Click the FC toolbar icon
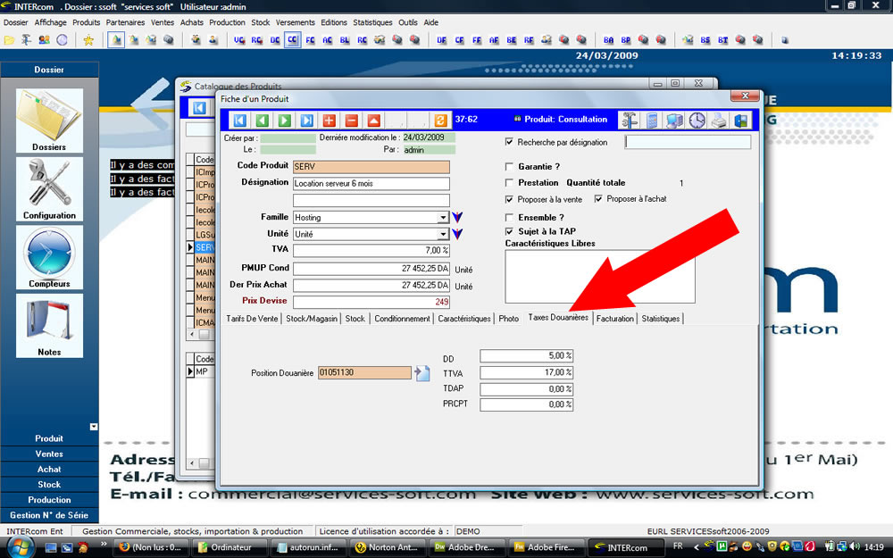Viewport: 893px width, 558px height. tap(311, 40)
